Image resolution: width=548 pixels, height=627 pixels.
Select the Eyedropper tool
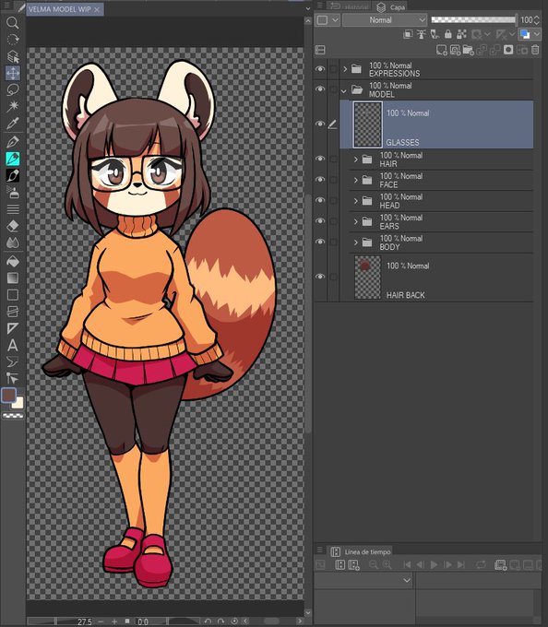(x=12, y=123)
